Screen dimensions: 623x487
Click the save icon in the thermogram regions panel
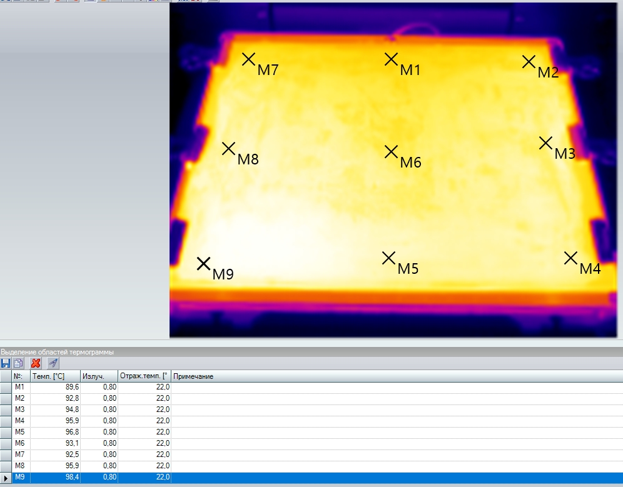click(x=6, y=363)
